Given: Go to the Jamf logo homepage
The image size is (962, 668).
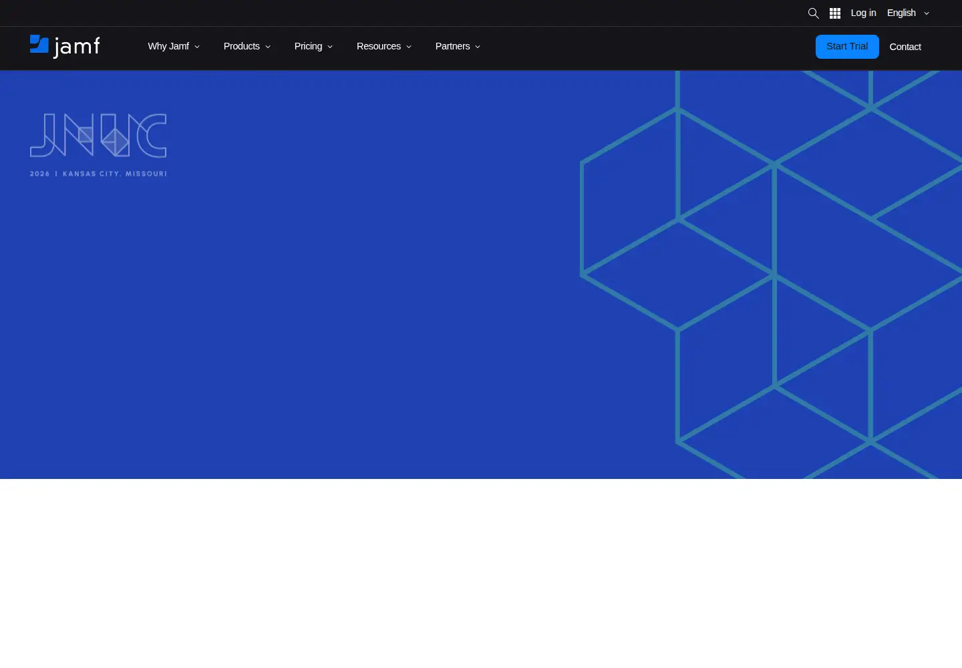Looking at the screenshot, I should tap(65, 46).
